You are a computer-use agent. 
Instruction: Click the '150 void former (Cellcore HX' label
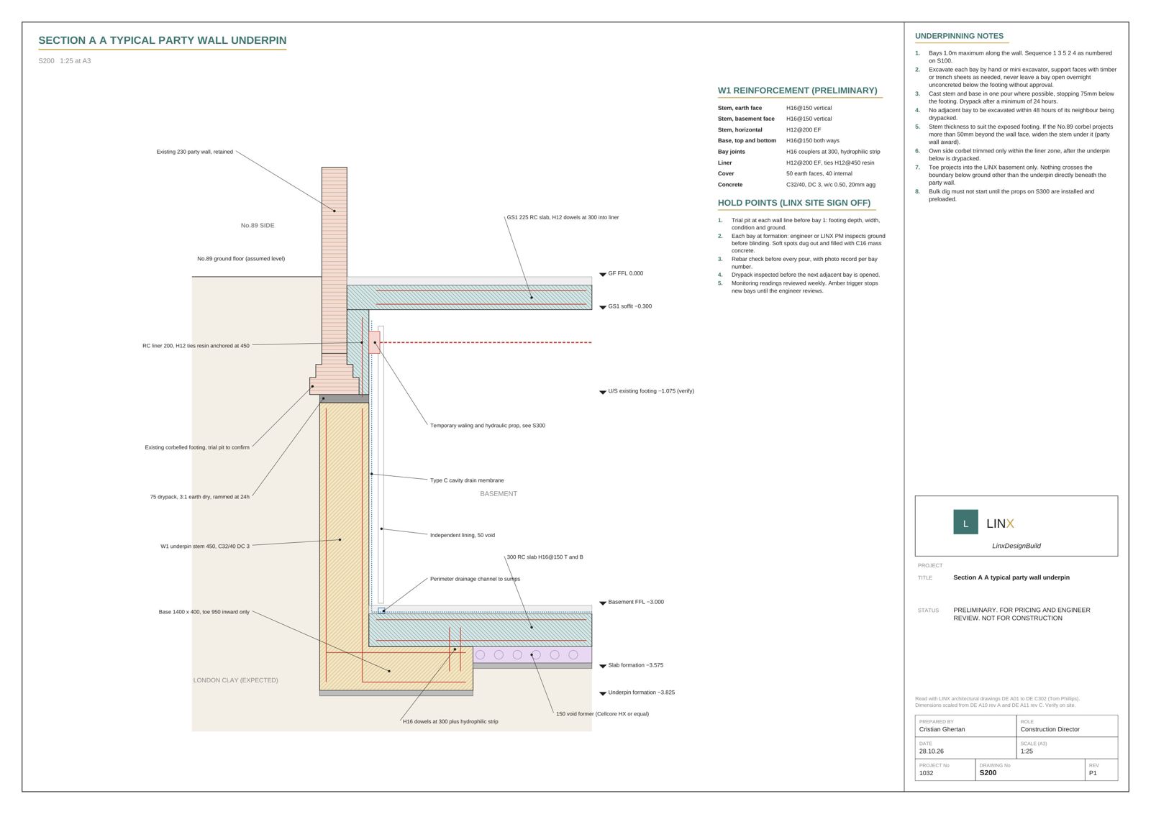[x=602, y=714]
